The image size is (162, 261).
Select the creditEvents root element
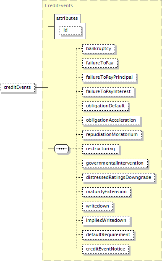click(18, 88)
